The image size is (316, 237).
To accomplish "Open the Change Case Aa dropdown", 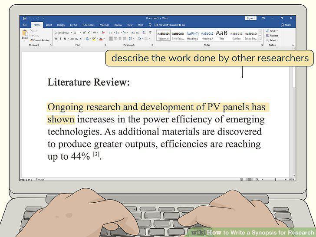I will click(95, 33).
